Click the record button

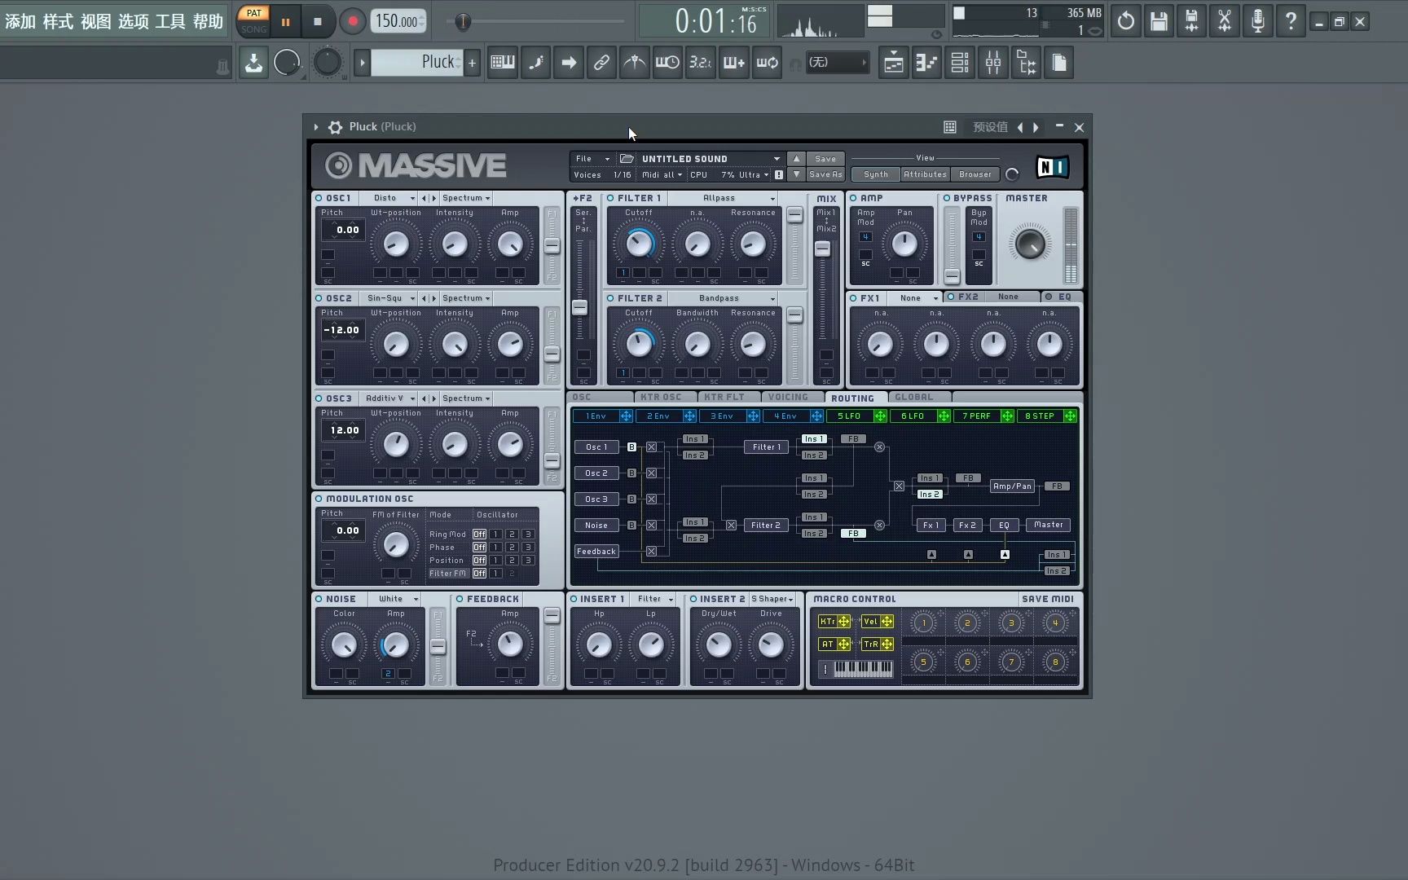click(x=353, y=22)
